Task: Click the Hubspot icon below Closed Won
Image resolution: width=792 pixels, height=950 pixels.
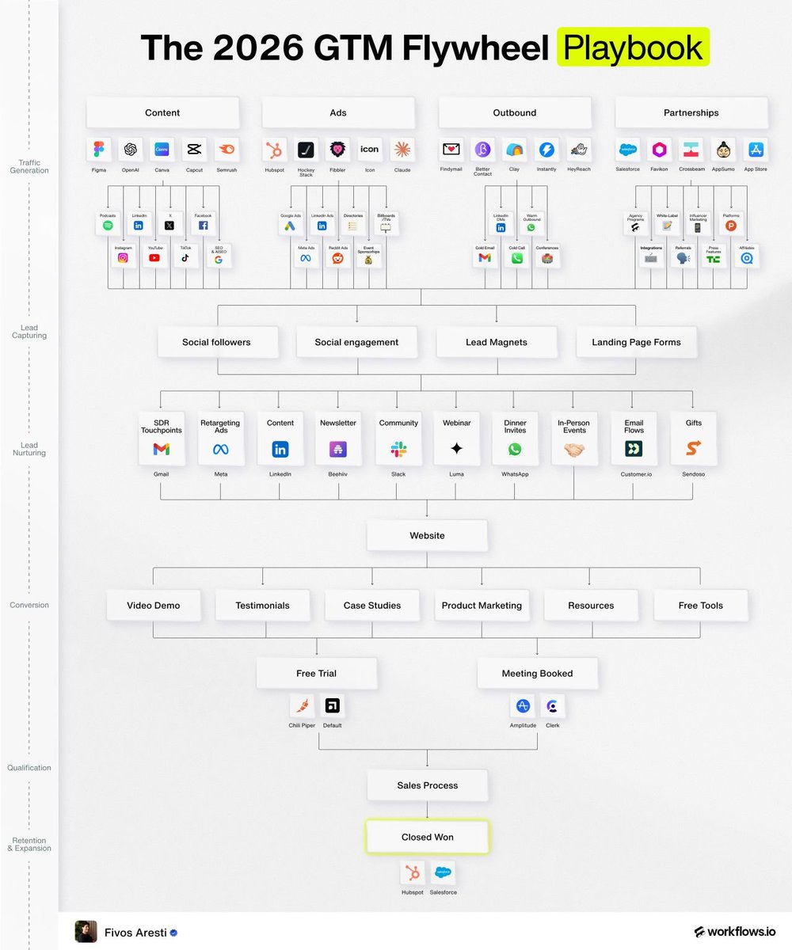Action: coord(412,872)
